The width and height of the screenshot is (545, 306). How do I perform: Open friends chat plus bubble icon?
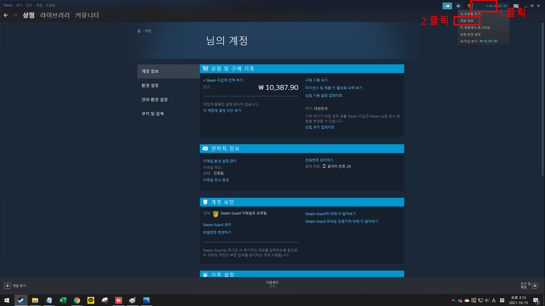coord(535,286)
